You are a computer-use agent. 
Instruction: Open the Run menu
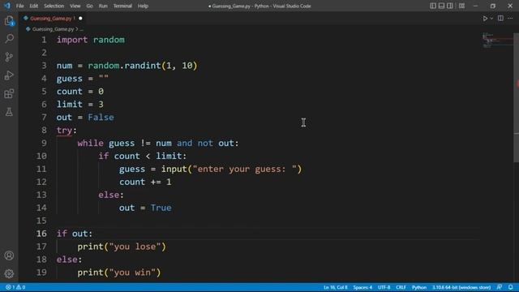[x=103, y=6]
